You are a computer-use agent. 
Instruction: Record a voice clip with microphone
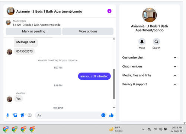tap(8, 115)
